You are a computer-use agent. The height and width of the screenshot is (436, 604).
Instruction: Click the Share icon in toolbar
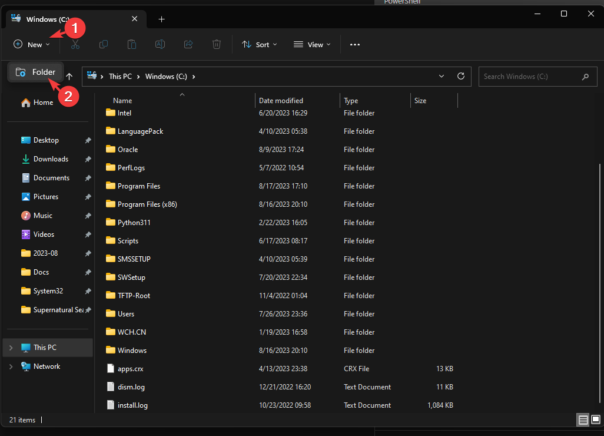[188, 44]
